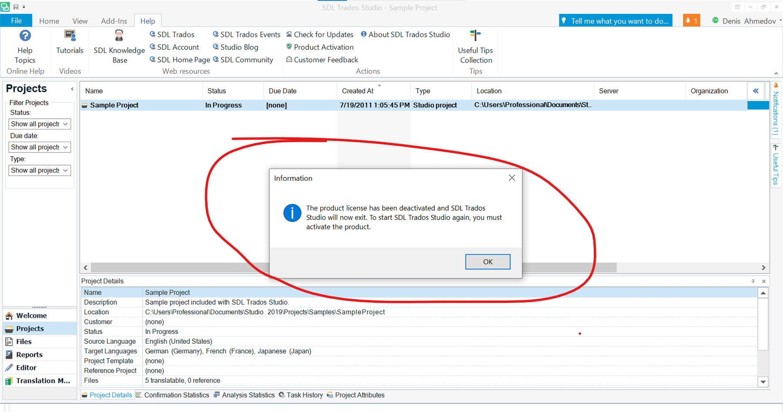Viewport: 783px width, 412px height.
Task: Sort by Location column header
Action: pyautogui.click(x=533, y=91)
